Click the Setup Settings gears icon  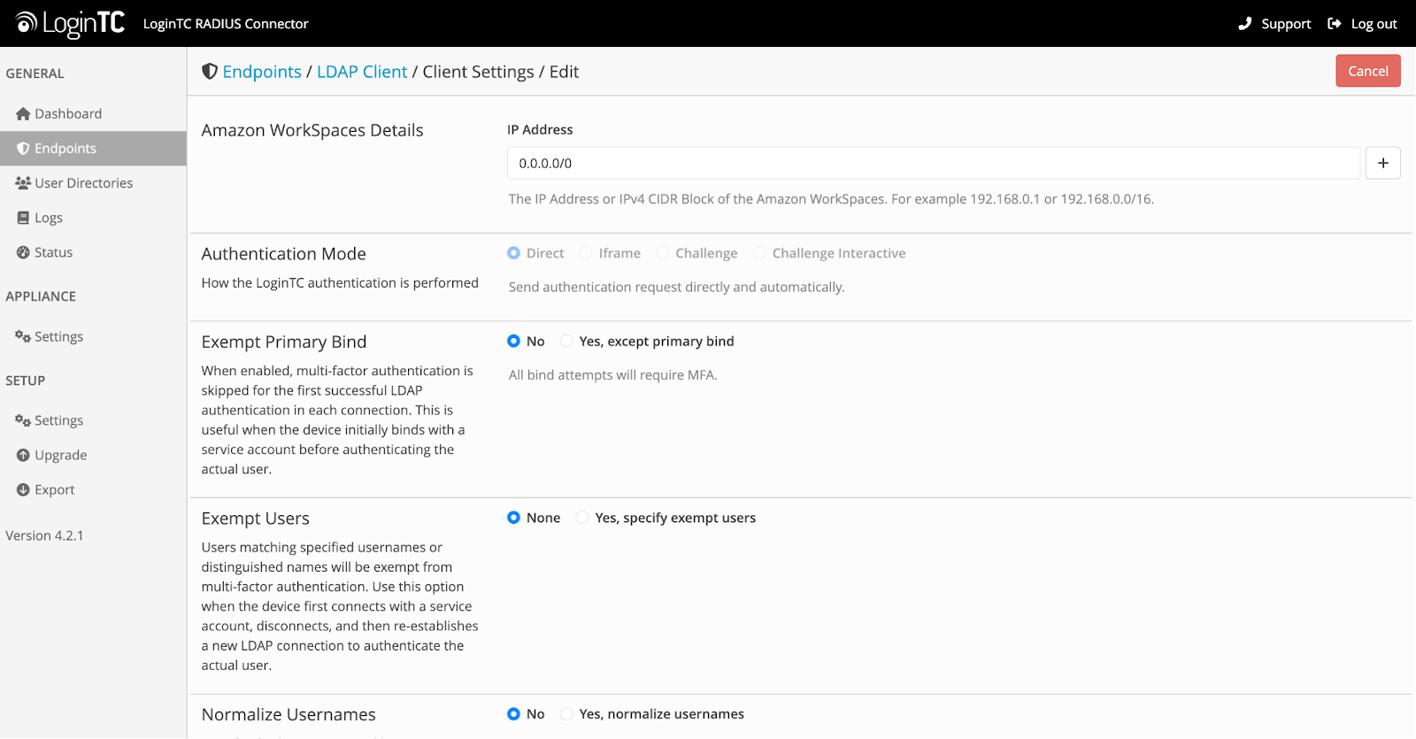[23, 420]
